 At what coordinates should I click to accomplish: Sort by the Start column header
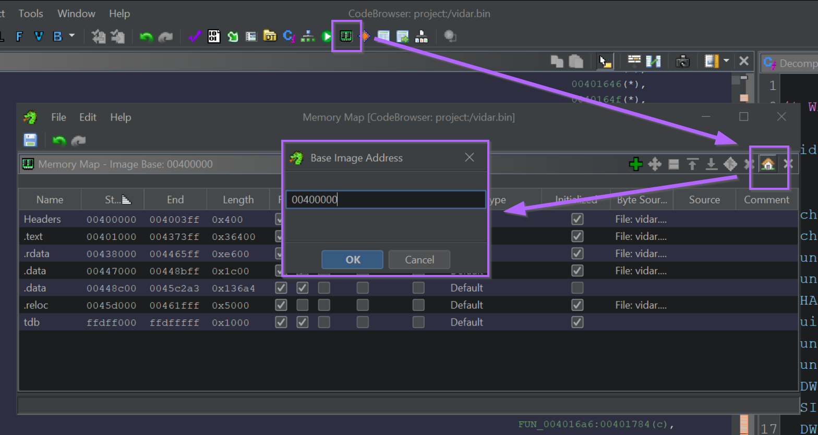113,199
